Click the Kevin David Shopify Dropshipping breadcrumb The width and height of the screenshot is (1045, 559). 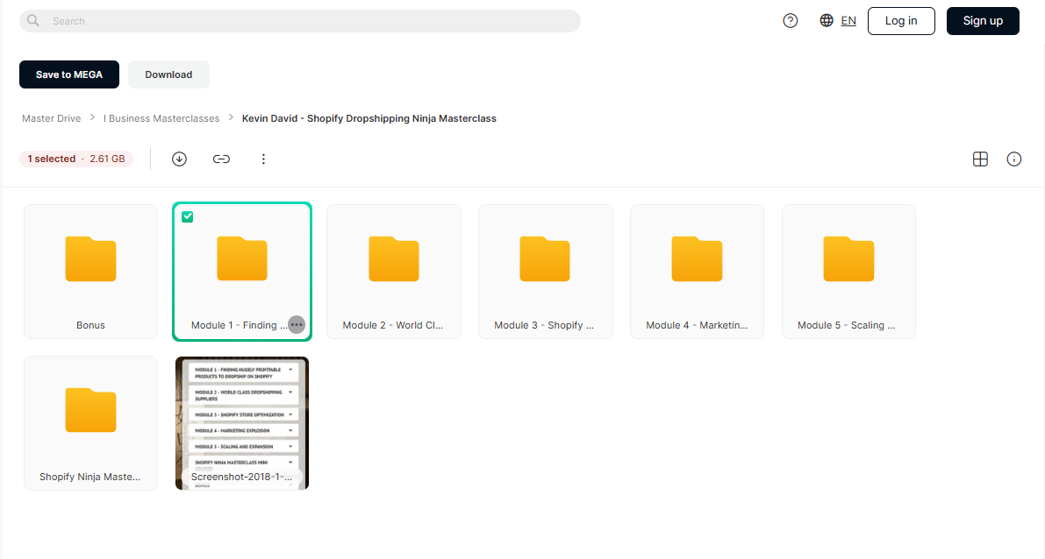tap(369, 118)
